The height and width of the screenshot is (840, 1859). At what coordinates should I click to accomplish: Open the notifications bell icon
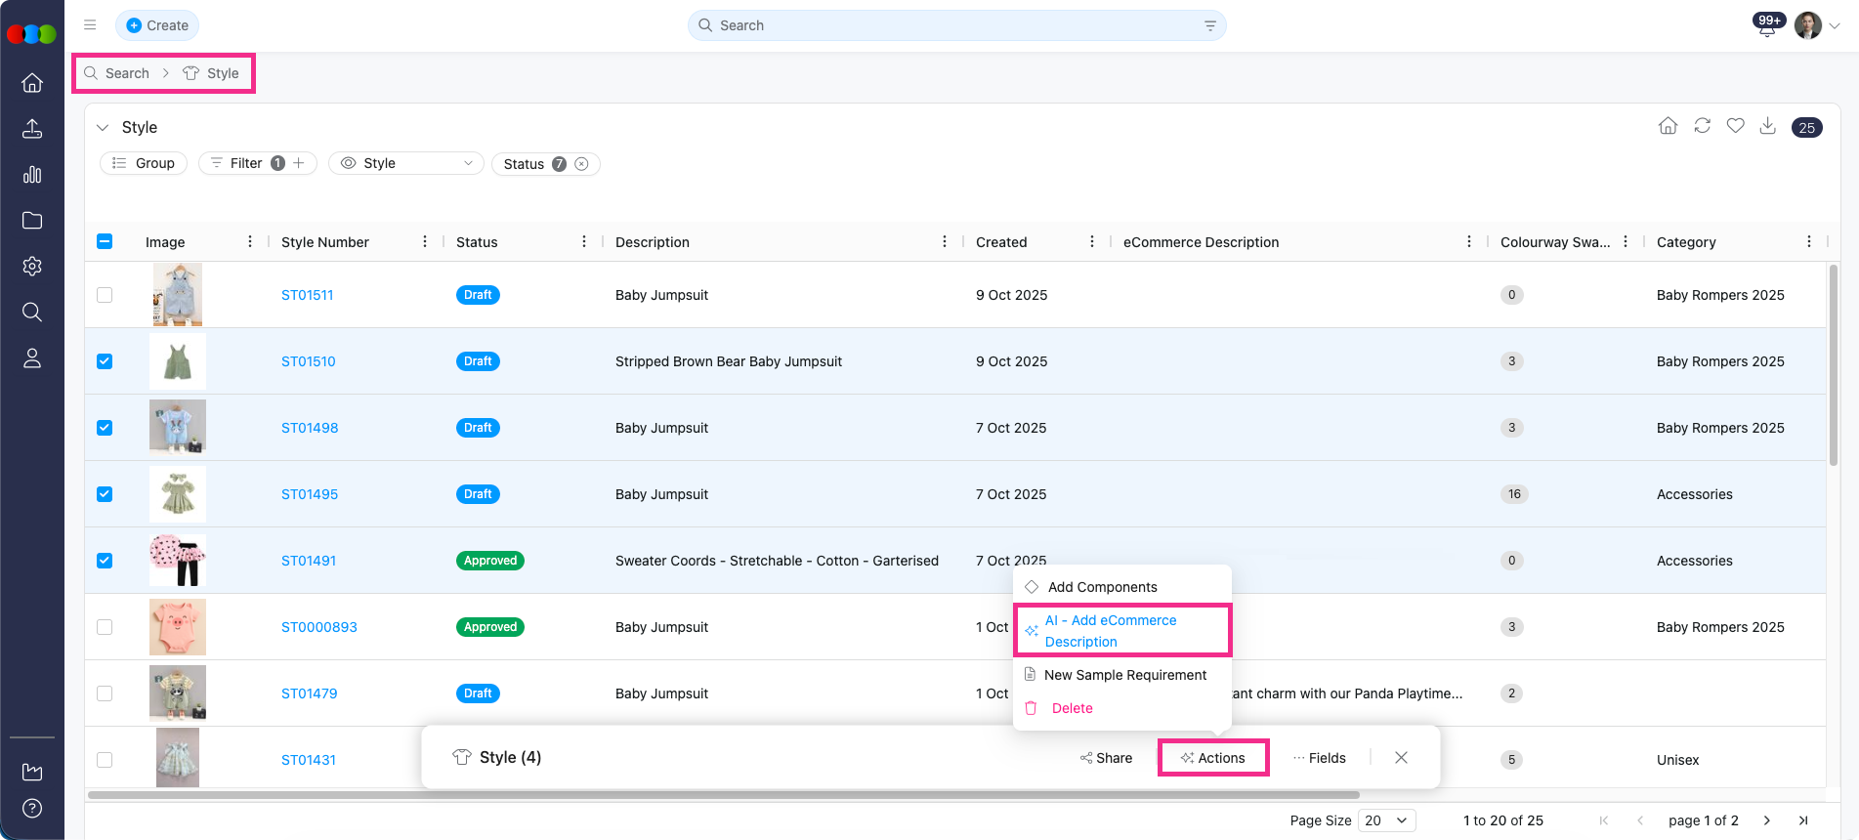(x=1767, y=26)
